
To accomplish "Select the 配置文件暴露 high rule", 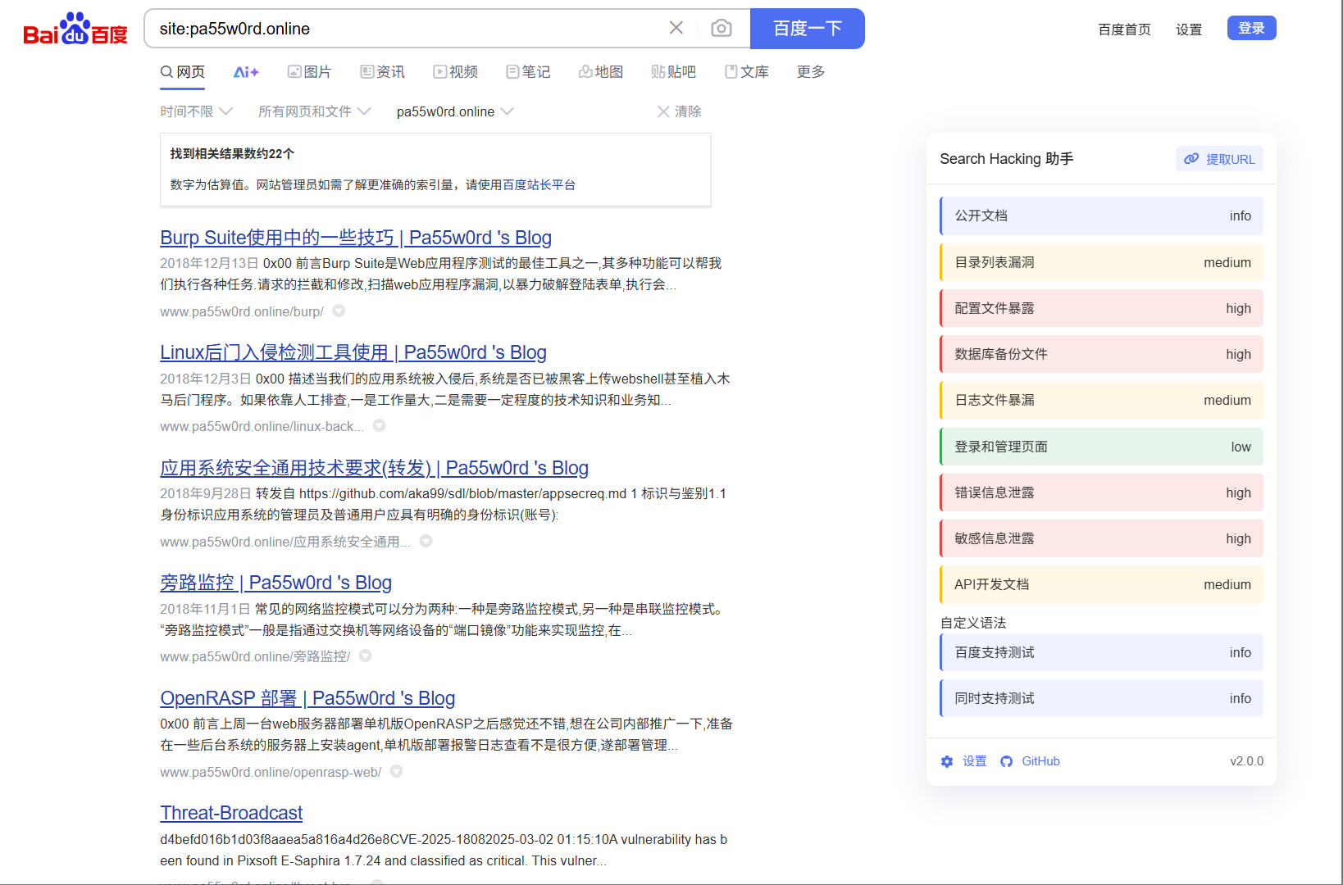I will [x=1101, y=308].
